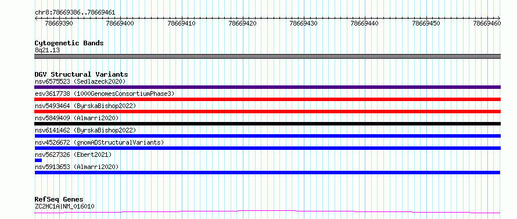The height and width of the screenshot is (219, 517).
Task: Open variant label nsv6141462 (ByrskaBishop2022)
Action: pyautogui.click(x=85, y=130)
